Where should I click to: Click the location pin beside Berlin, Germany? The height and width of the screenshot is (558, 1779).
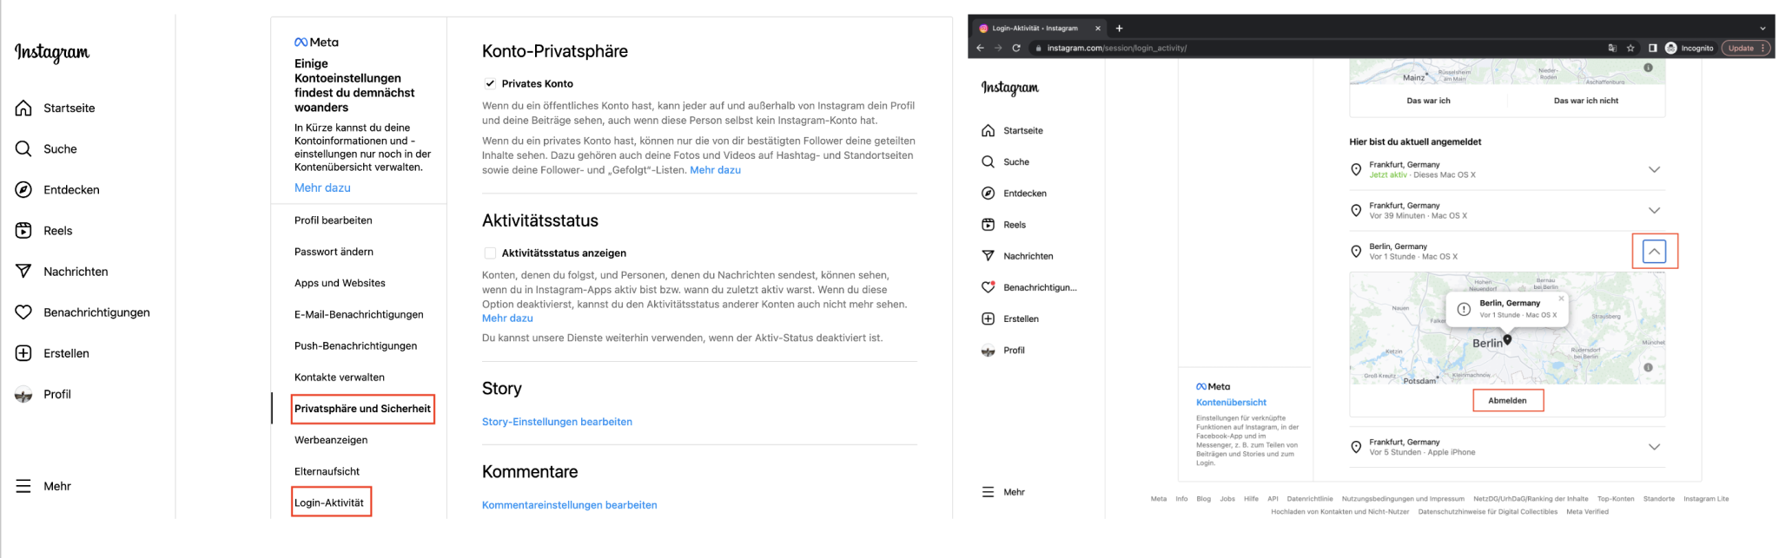tap(1356, 251)
